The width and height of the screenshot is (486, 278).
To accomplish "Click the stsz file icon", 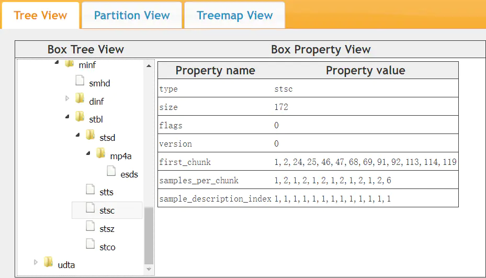I will (91, 226).
